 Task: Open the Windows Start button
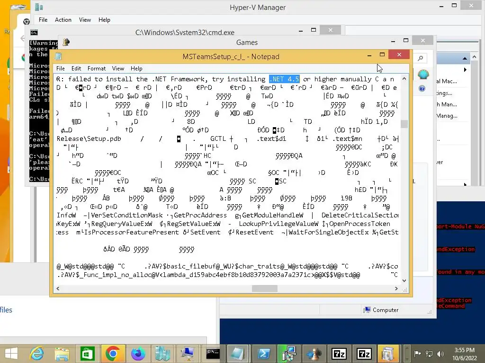click(x=11, y=354)
